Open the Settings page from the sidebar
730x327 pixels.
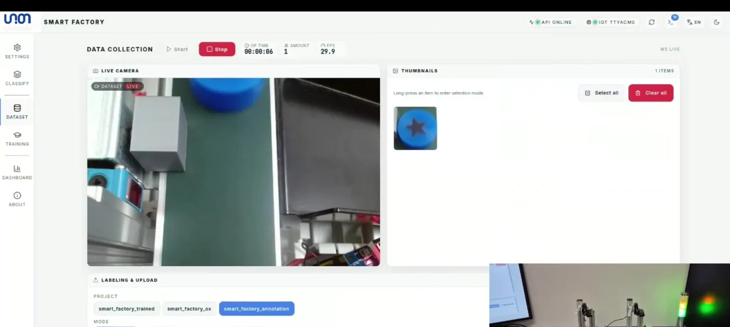click(x=17, y=51)
